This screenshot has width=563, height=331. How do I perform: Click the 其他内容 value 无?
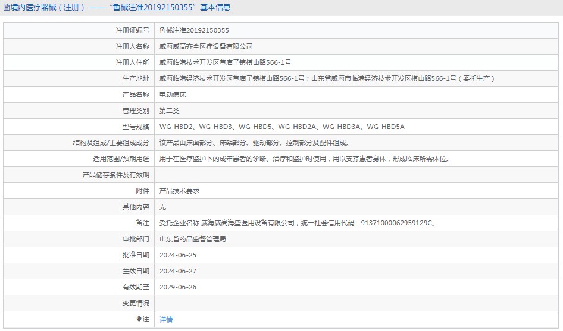(162, 207)
